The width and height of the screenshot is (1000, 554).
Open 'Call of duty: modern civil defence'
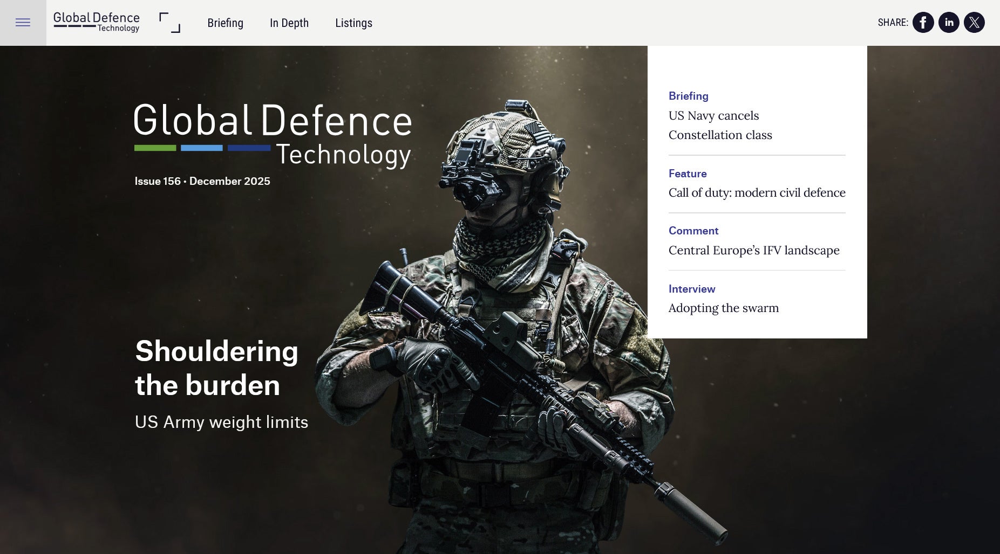757,193
